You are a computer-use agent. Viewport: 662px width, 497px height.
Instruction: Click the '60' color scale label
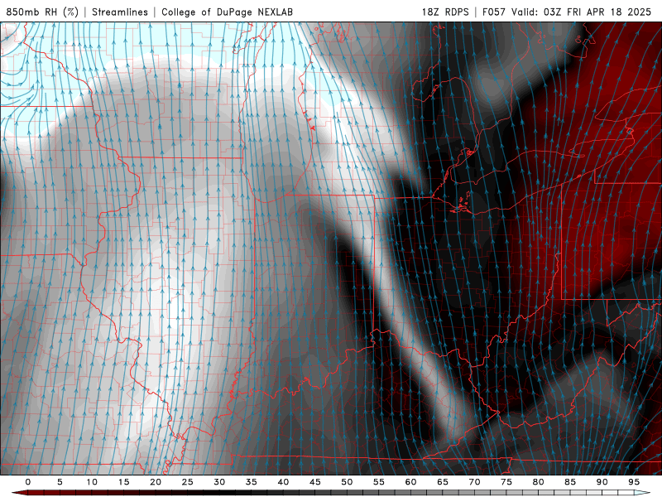click(410, 482)
